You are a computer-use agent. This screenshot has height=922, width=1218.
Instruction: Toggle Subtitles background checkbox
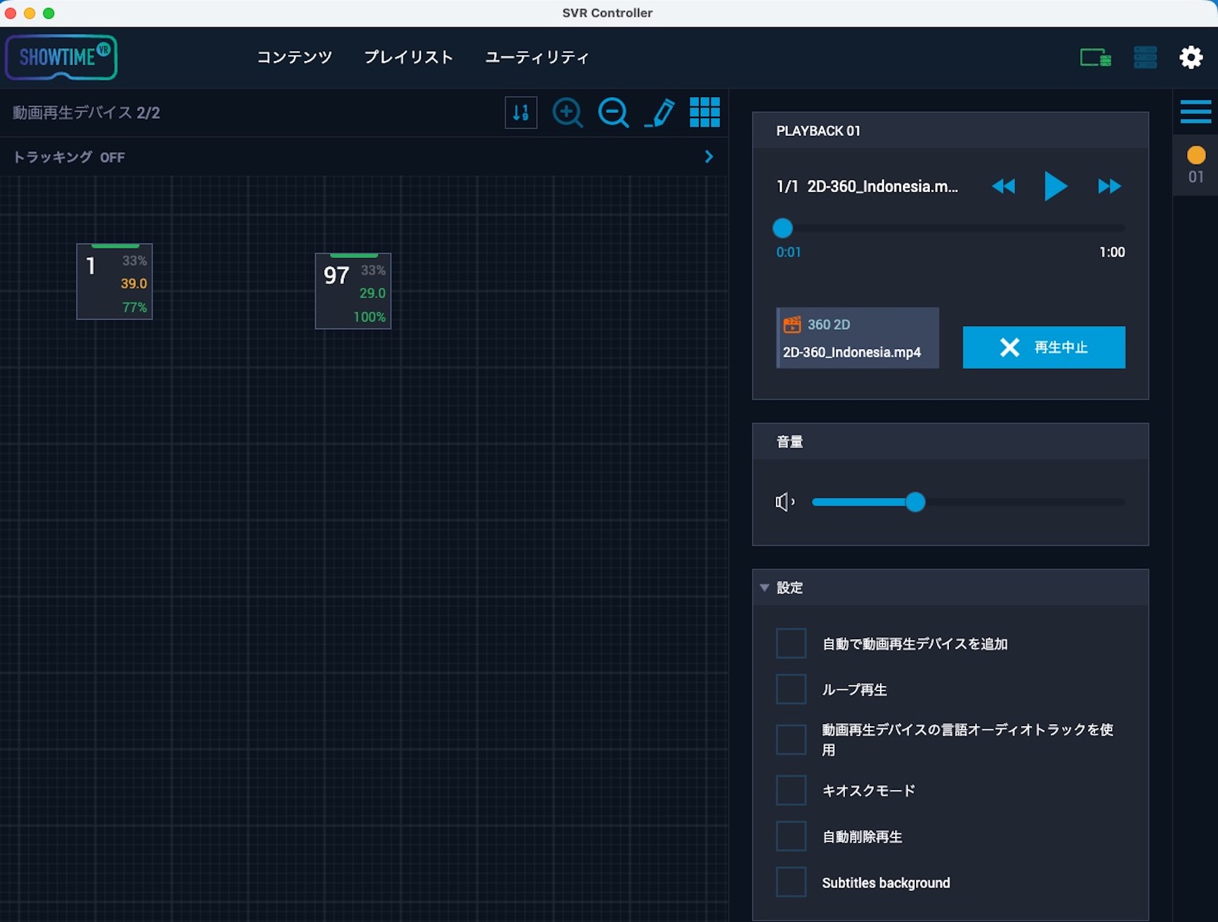[791, 882]
